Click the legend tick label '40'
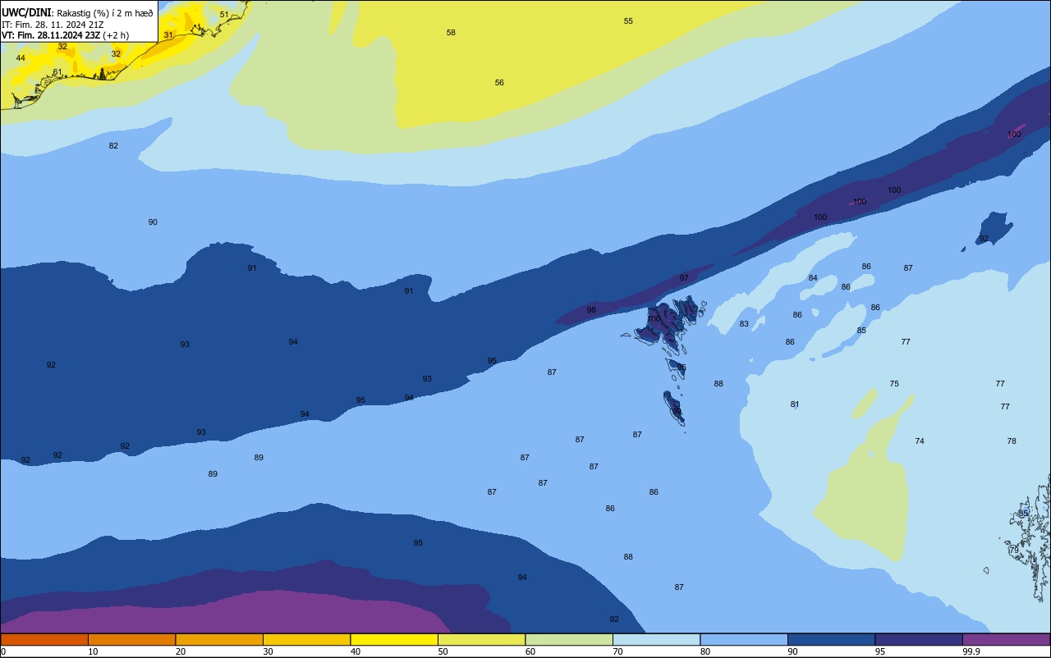 (x=356, y=651)
